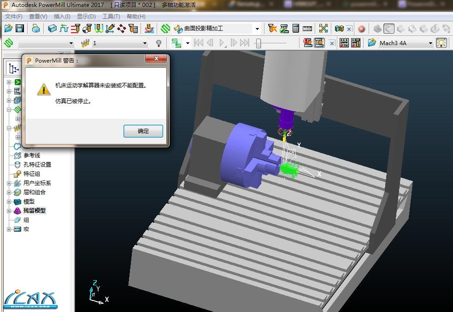The width and height of the screenshot is (453, 312).
Task: Expand the 宏 tree node
Action: pyautogui.click(x=9, y=230)
